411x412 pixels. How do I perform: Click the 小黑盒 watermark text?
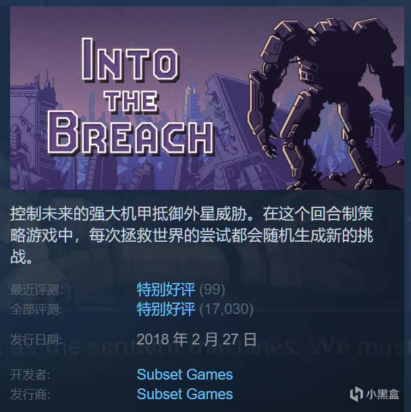point(383,394)
